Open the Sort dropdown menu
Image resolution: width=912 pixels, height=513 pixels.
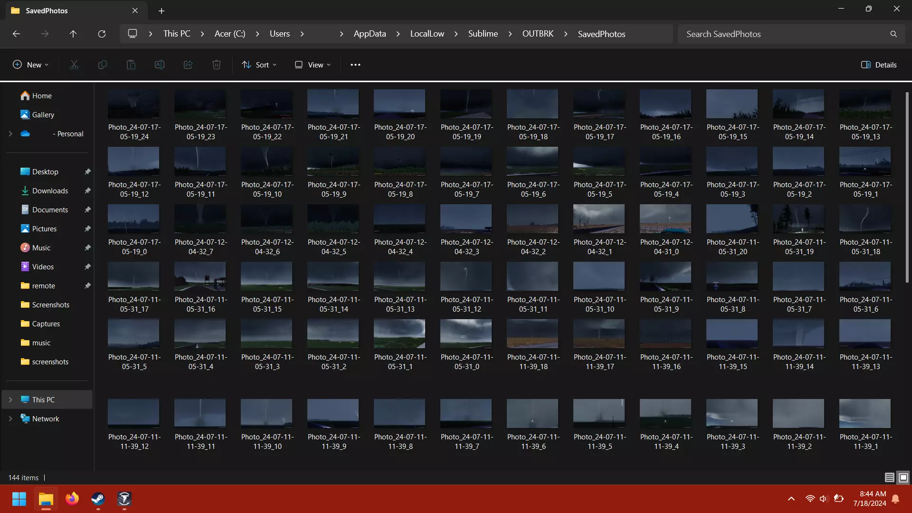tap(259, 65)
